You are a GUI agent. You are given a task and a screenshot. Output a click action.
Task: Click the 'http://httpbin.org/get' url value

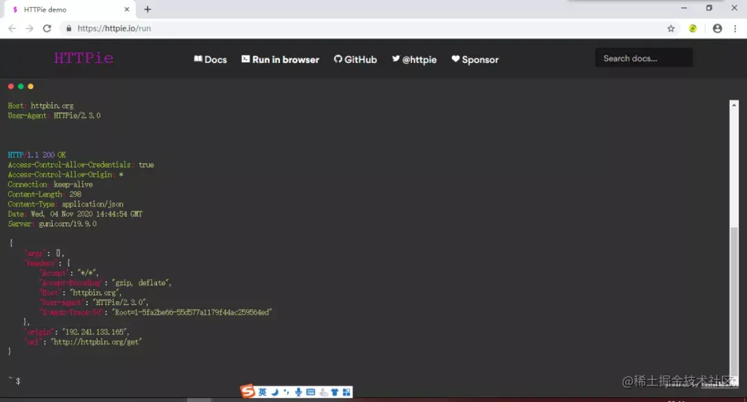(x=96, y=342)
